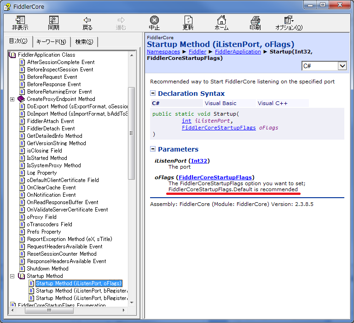This screenshot has height=323, width=354.
Task: Open the Fiddler breadcrumb link
Action: pyautogui.click(x=197, y=52)
